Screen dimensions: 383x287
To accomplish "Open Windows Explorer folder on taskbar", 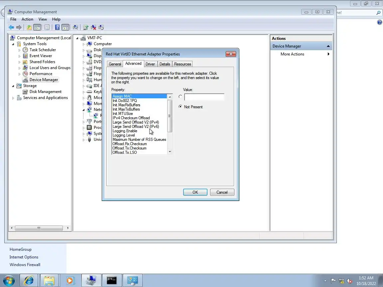I will [49, 280].
